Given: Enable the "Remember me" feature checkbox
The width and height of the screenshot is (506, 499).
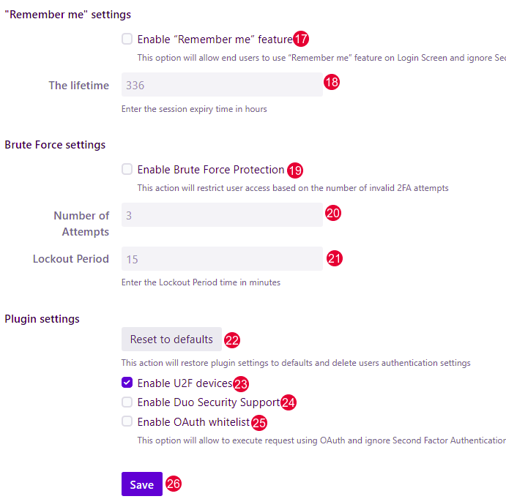Looking at the screenshot, I should (127, 39).
